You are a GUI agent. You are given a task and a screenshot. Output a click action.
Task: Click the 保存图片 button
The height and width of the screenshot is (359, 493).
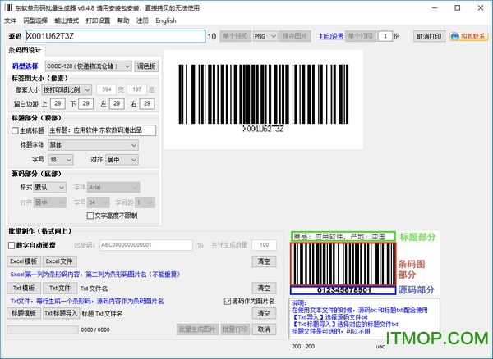(295, 36)
